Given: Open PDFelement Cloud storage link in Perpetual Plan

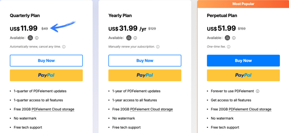Looking at the screenshot, I should click(x=250, y=109).
